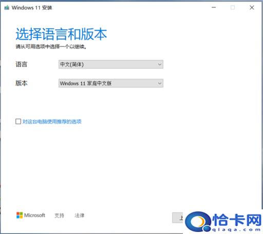Minimize the Windows 11 安装 window
The height and width of the screenshot is (234, 263).
point(214,7)
